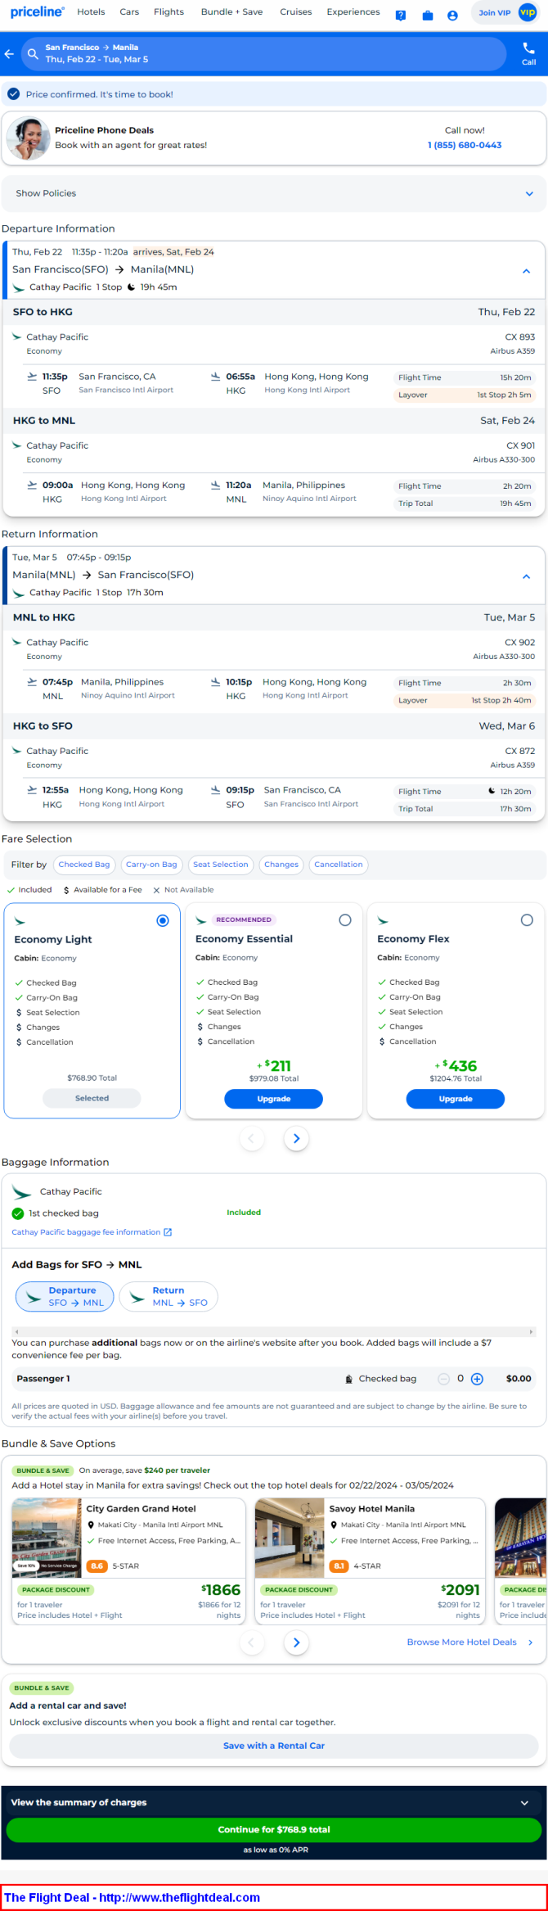Click Continue for $768.9 total button
This screenshot has height=1911, width=548.
pos(274,1829)
